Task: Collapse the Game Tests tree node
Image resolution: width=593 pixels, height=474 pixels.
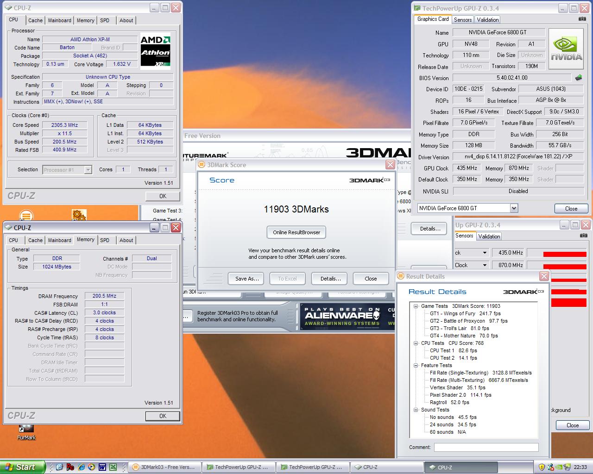Action: (416, 306)
